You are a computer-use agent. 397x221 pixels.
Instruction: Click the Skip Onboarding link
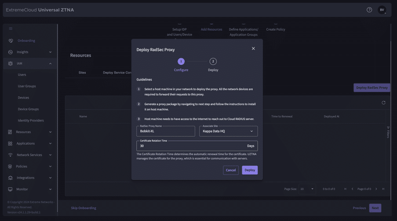tap(84, 208)
